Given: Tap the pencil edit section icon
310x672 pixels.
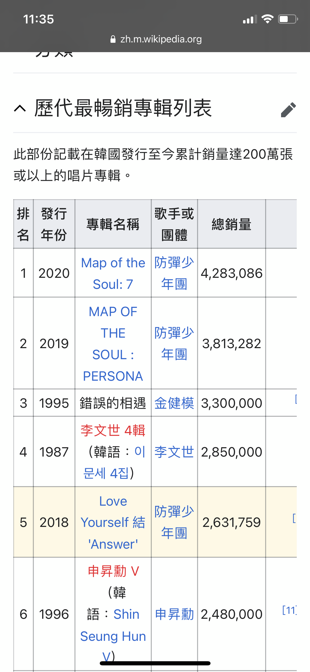Looking at the screenshot, I should tap(288, 110).
